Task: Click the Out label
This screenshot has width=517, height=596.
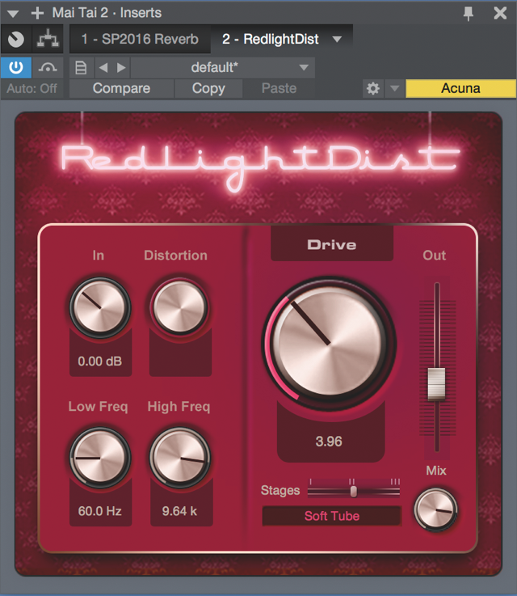Action: 435,255
